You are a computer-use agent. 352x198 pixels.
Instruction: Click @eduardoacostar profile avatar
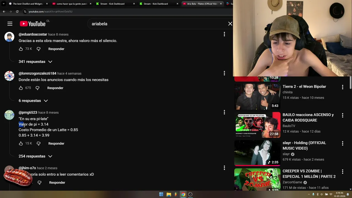(9, 37)
